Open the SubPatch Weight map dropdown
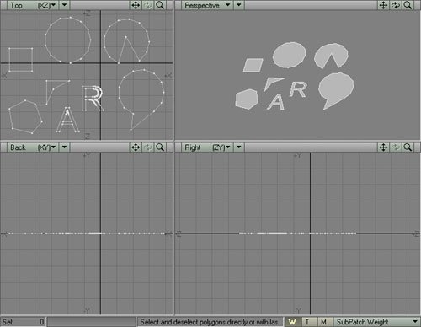421x327 pixels. pyautogui.click(x=376, y=322)
